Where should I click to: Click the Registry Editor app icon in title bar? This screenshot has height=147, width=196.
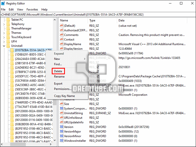pyautogui.click(x=3, y=3)
